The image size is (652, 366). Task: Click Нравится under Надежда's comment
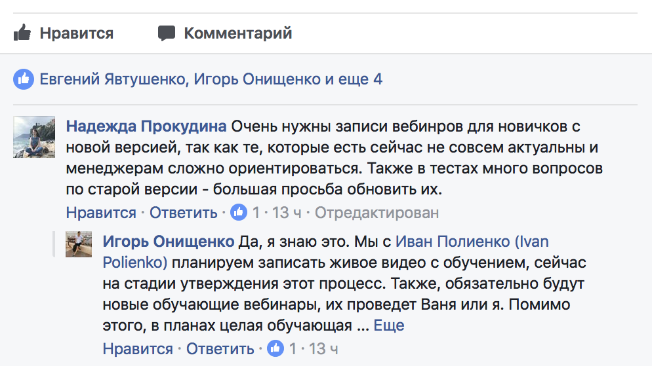101,212
